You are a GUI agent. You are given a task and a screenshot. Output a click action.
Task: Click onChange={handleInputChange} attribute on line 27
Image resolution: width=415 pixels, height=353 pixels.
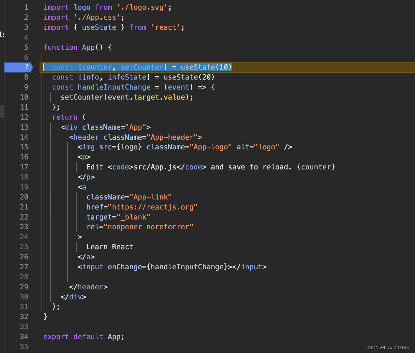pyautogui.click(x=168, y=267)
